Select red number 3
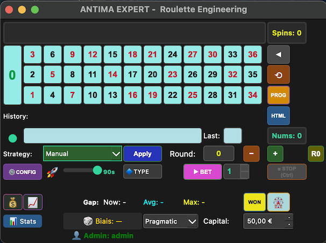This screenshot has height=243, width=326. [x=32, y=54]
